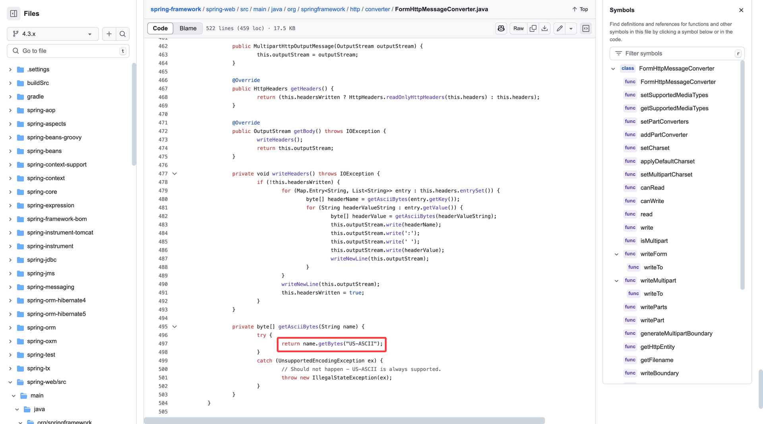Collapse the writeForm symbol node
The width and height of the screenshot is (763, 424).
click(x=616, y=254)
